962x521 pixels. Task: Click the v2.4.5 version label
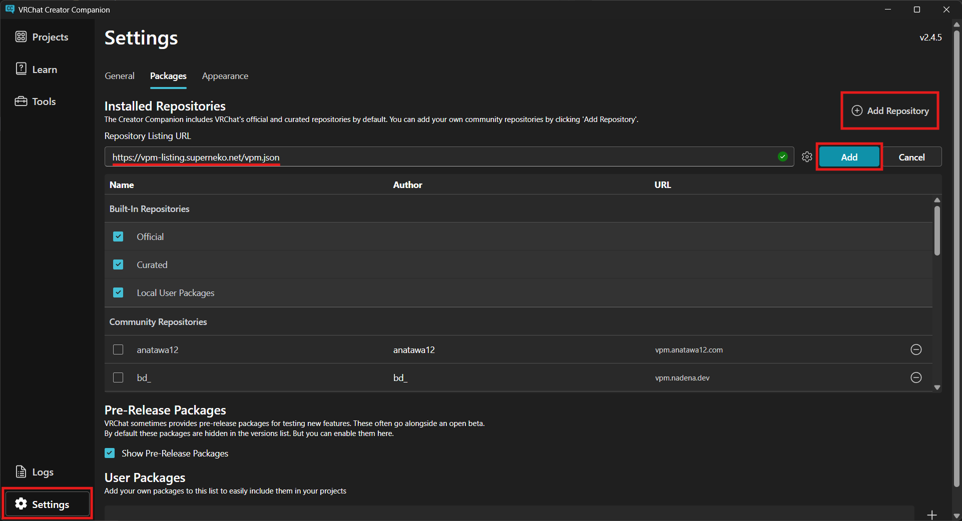(930, 37)
